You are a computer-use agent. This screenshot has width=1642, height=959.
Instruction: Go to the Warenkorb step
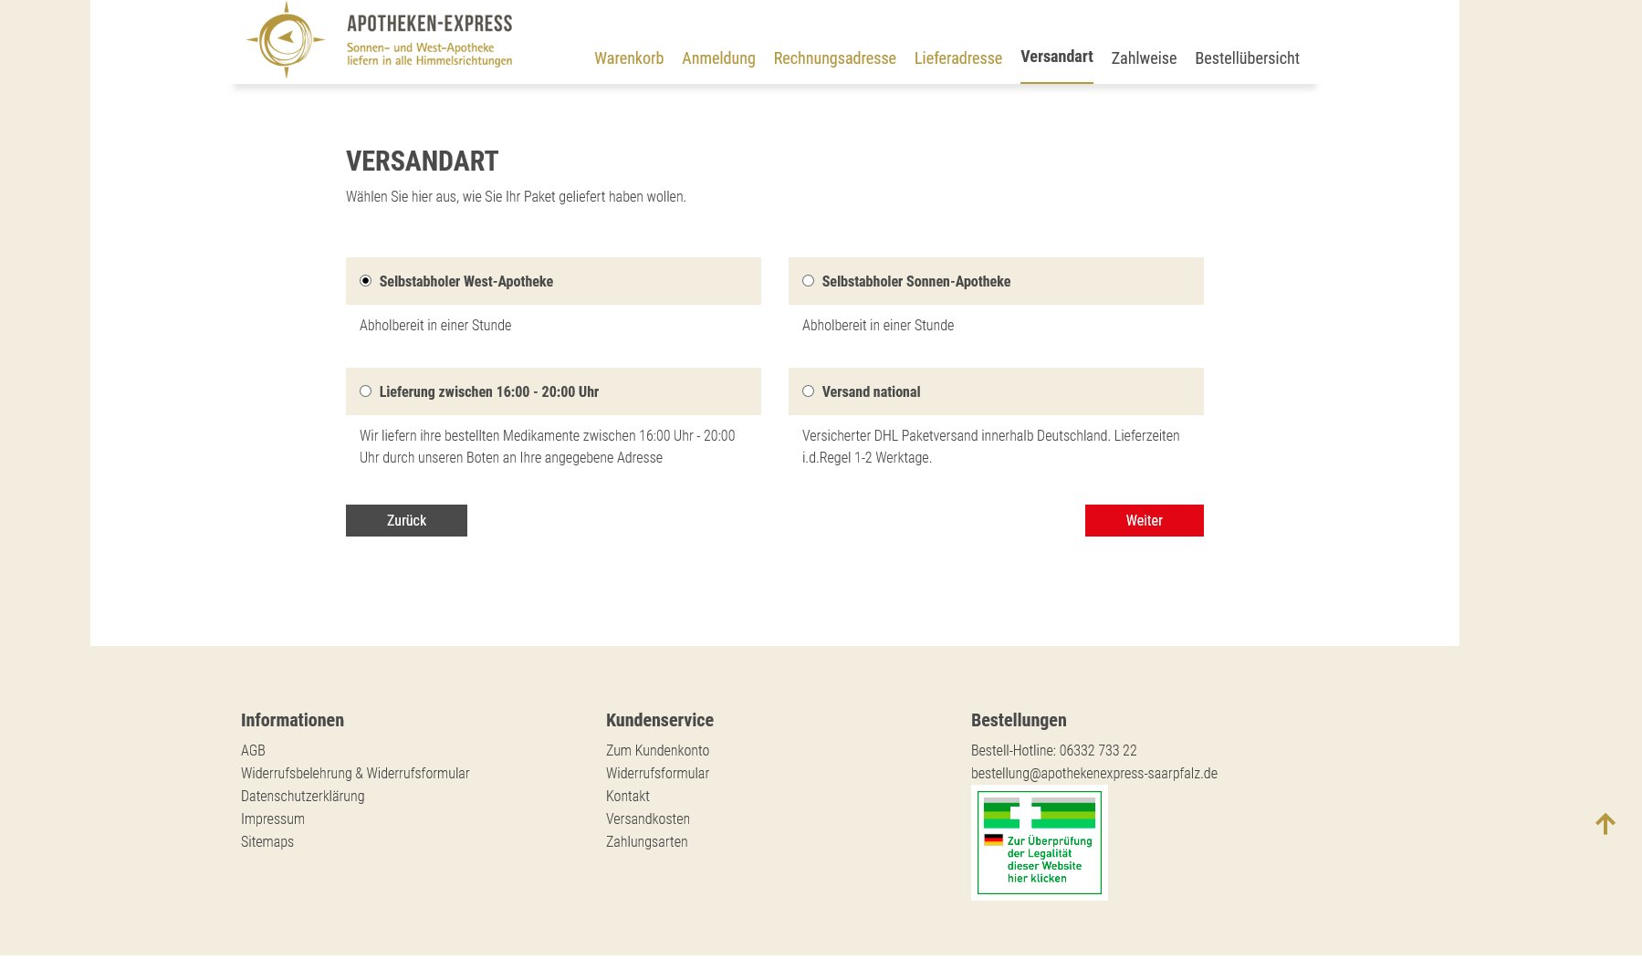coord(628,58)
